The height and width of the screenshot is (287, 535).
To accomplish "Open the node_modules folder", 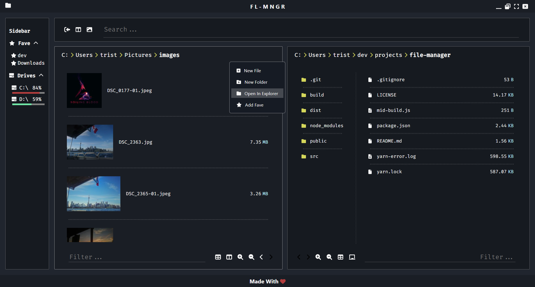I will pos(322,126).
